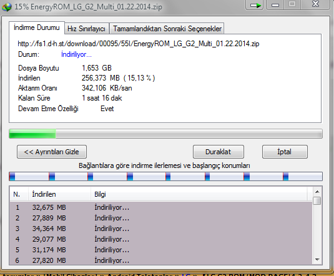Cancel download with İptal button

point(285,152)
